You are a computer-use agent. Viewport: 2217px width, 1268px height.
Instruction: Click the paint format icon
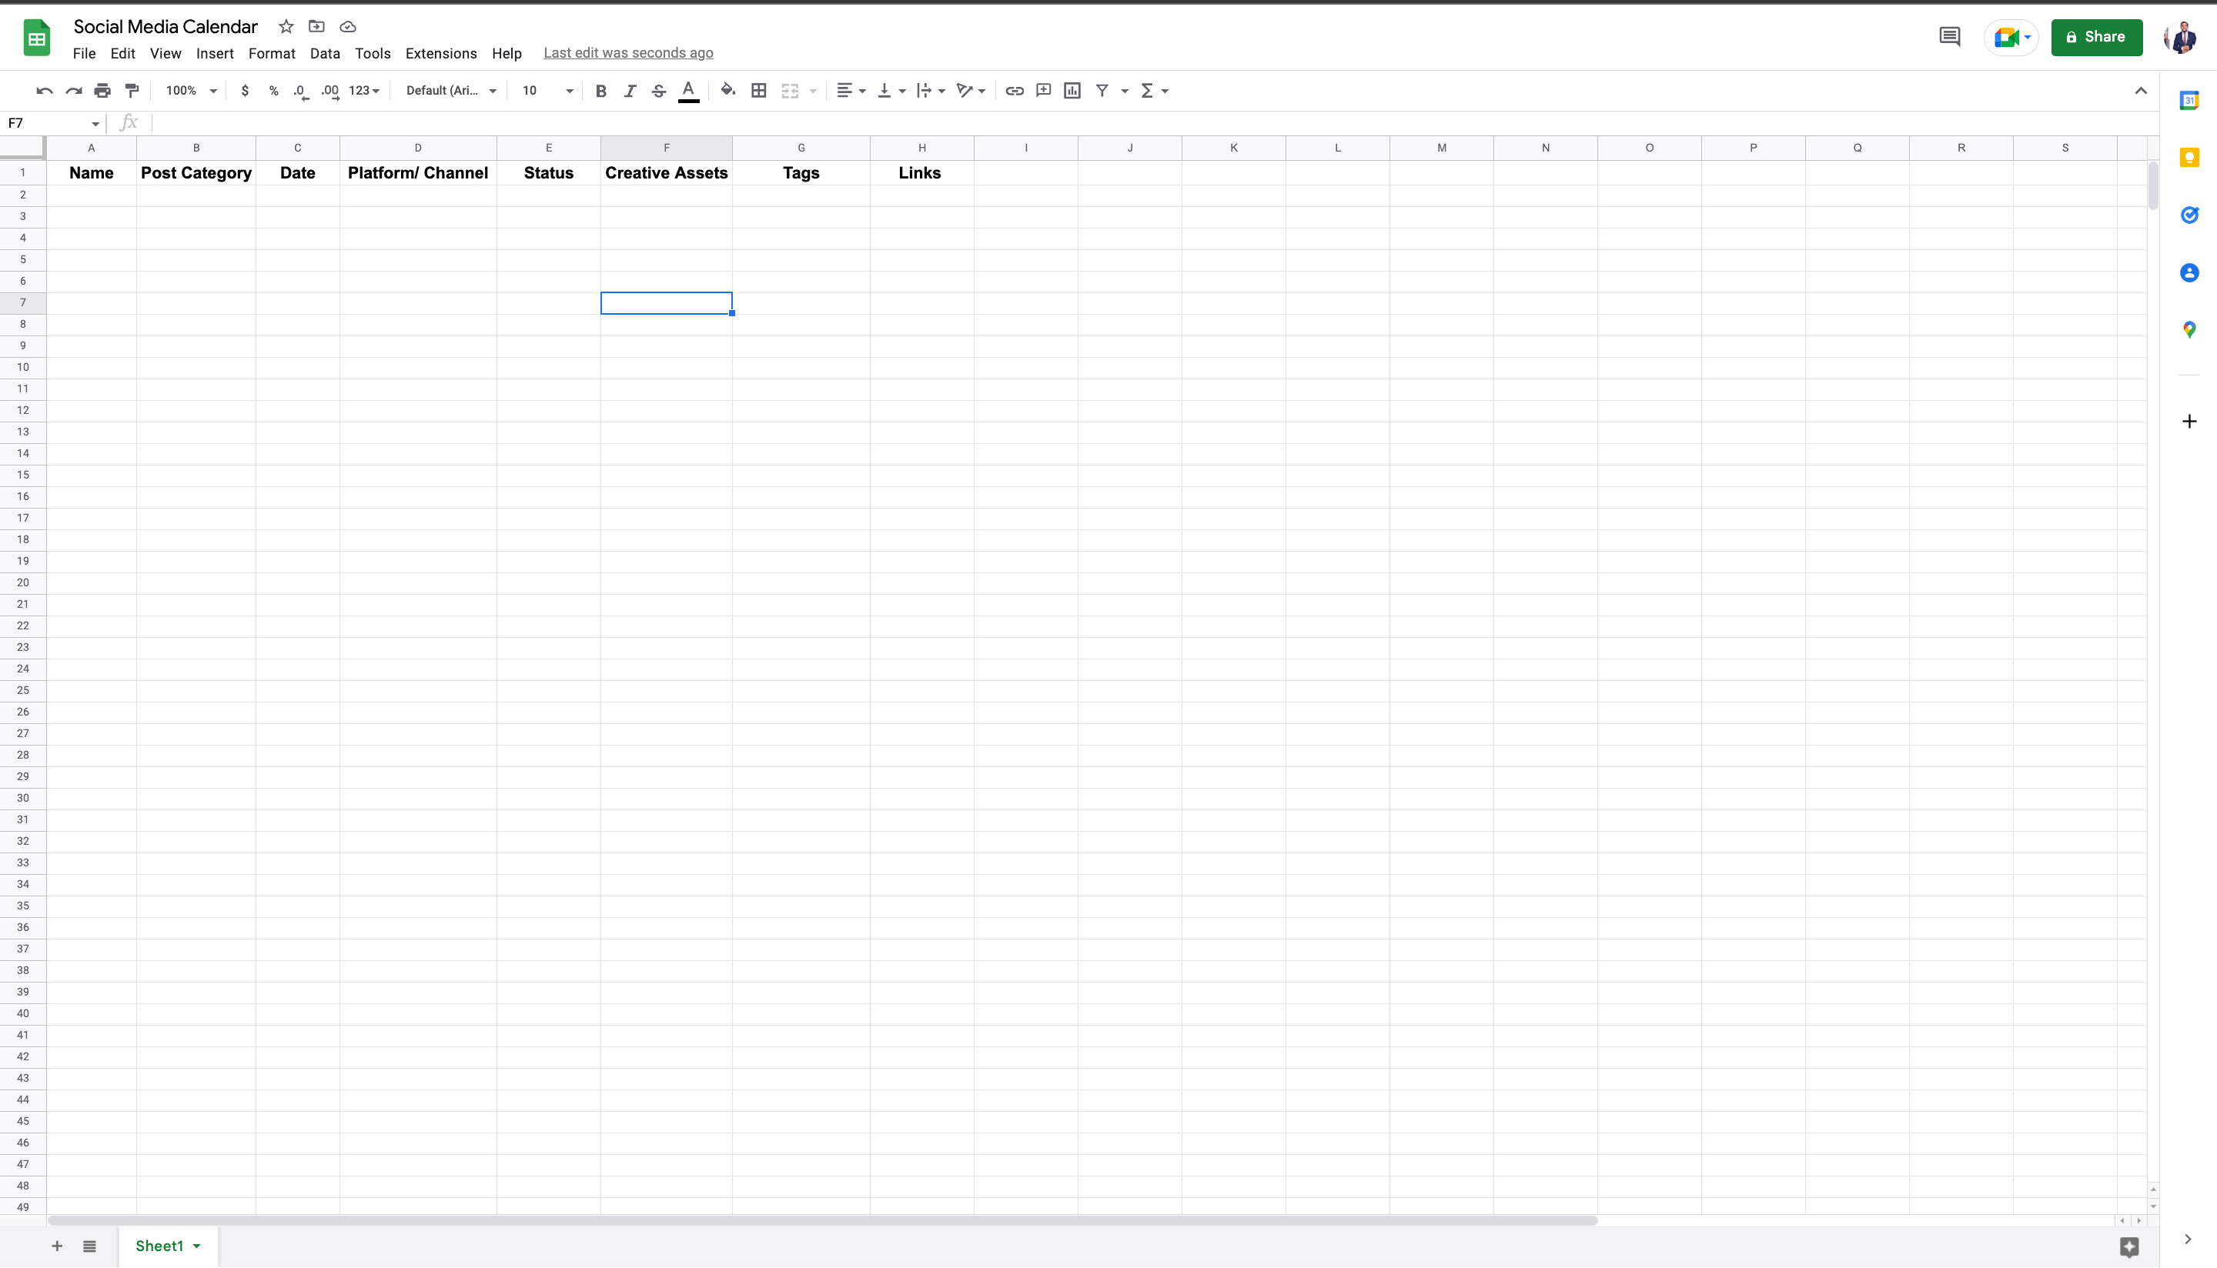click(132, 91)
